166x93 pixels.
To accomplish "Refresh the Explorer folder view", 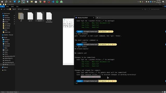I will [145, 9].
